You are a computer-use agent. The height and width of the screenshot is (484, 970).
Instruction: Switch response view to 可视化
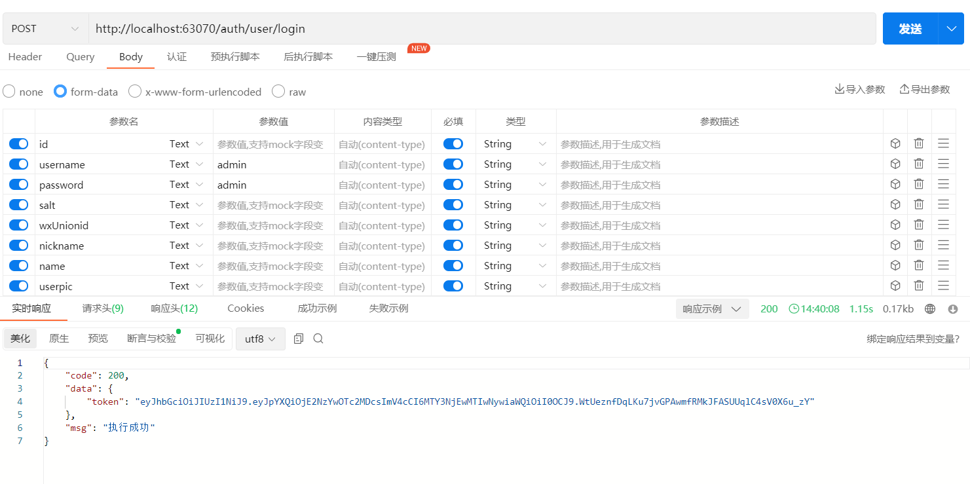coord(210,339)
